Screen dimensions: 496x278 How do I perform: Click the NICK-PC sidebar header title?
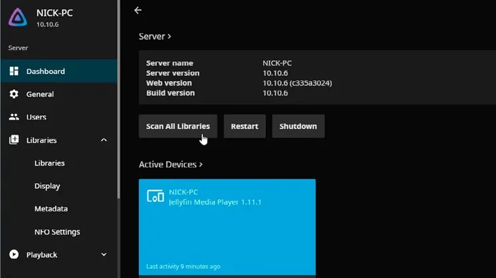(54, 13)
